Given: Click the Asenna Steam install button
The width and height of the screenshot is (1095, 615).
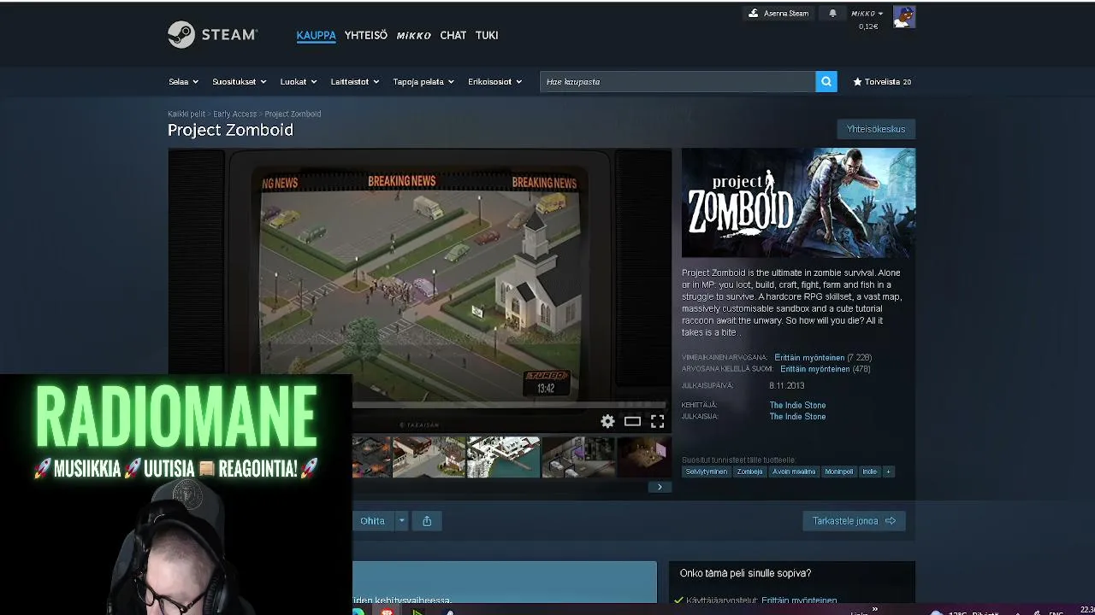Looking at the screenshot, I should click(x=778, y=14).
